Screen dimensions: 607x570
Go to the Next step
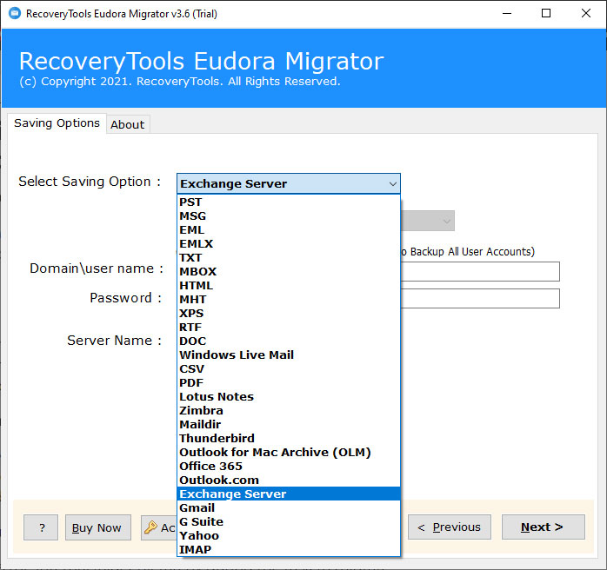click(x=543, y=527)
